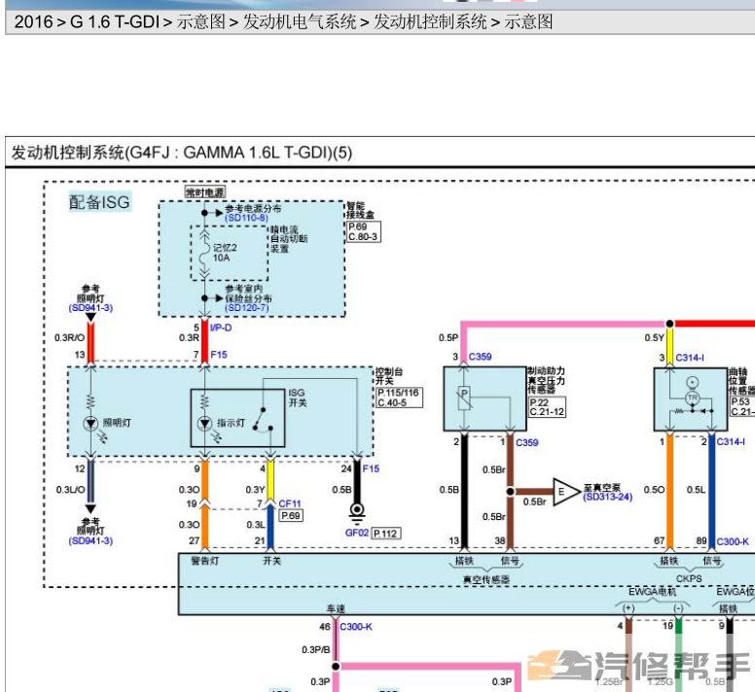This screenshot has width=755, height=692.
Task: Click the ISG switch contact symbol
Action: tap(264, 420)
